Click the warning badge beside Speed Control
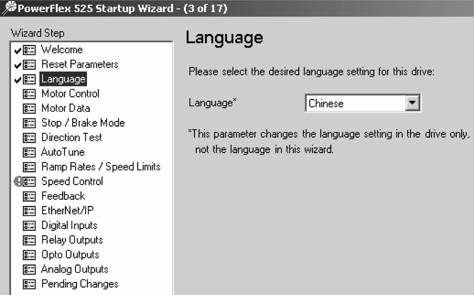Viewport: 474px width, 295px height. [19, 181]
